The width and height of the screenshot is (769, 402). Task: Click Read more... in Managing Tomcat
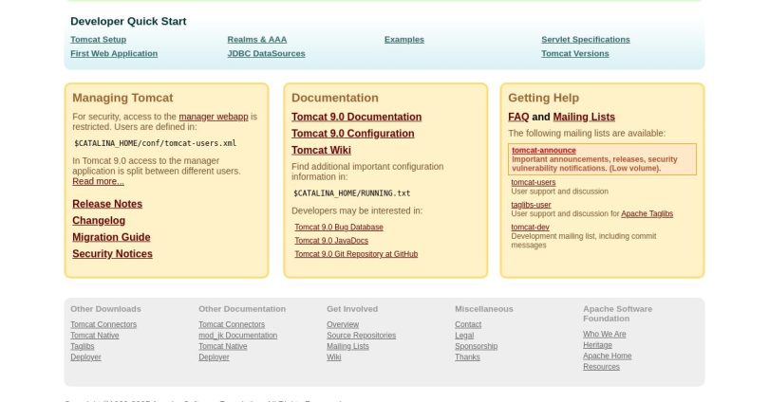pyautogui.click(x=98, y=181)
